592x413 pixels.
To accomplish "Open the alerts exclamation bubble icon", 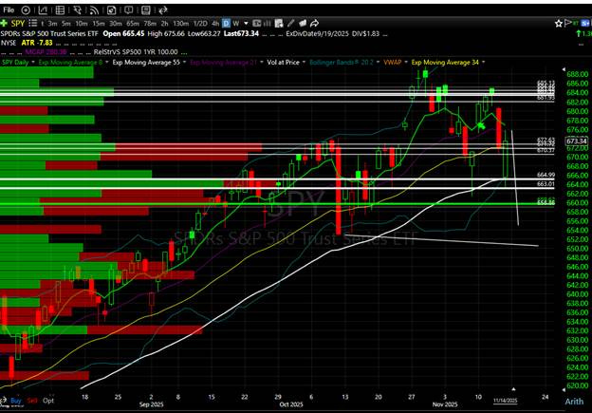I will (129, 10).
